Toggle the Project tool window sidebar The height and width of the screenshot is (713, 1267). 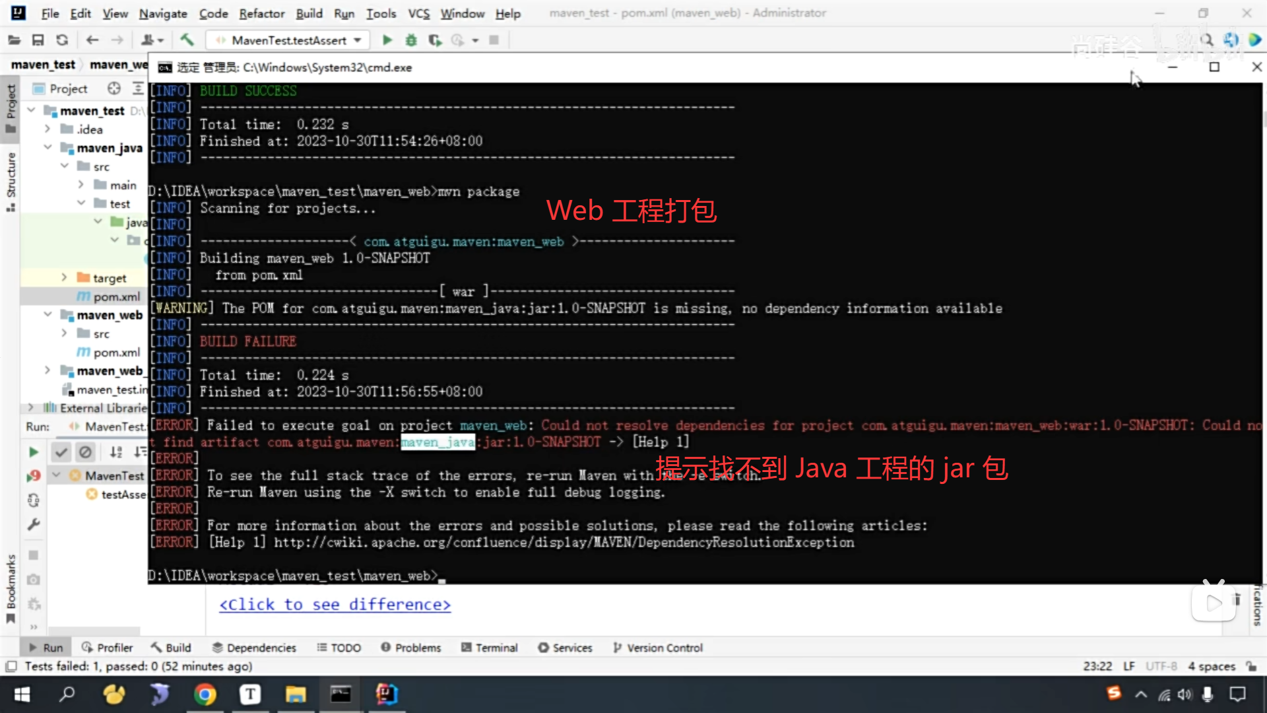pyautogui.click(x=11, y=109)
